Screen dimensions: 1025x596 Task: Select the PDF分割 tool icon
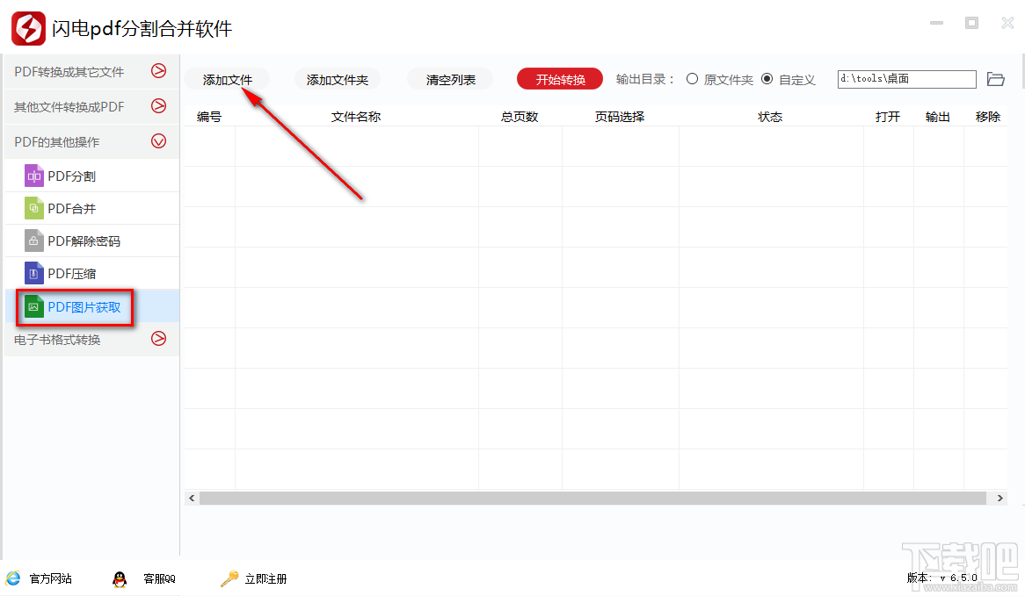(x=33, y=175)
